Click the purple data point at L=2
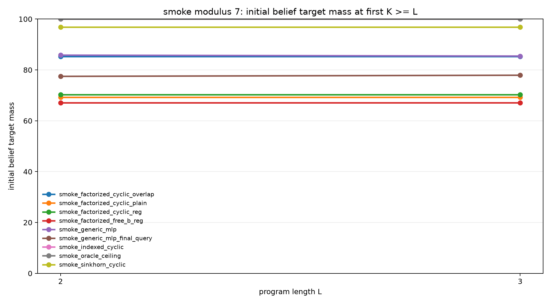The height and width of the screenshot is (304, 551). (x=61, y=55)
